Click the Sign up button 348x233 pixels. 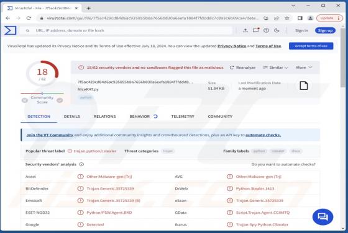325,30
